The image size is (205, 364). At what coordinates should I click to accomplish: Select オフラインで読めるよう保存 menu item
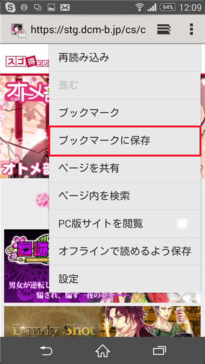click(125, 251)
